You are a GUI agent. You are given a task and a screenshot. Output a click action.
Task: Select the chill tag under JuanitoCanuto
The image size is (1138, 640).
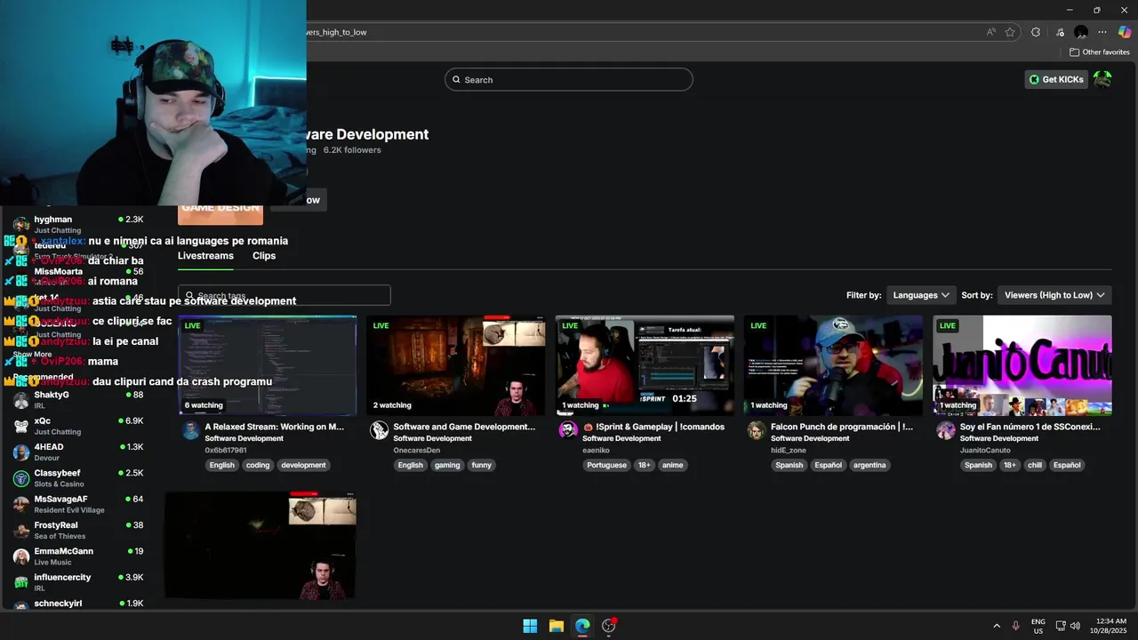point(1035,465)
